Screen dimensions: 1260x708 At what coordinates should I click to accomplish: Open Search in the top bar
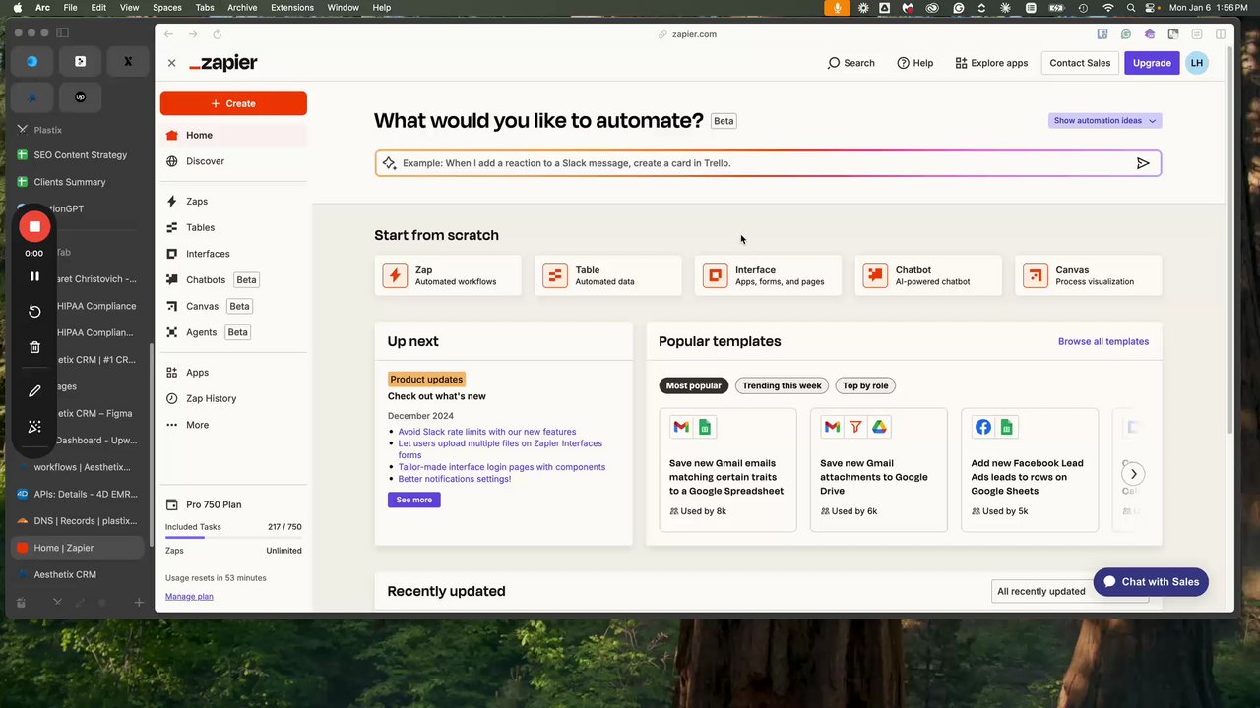[x=850, y=63]
